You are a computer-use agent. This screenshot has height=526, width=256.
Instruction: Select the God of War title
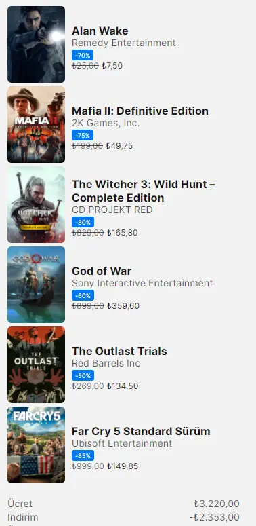(x=102, y=271)
